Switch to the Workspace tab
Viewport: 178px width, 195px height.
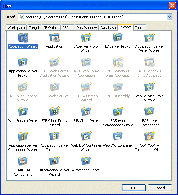coord(16,27)
